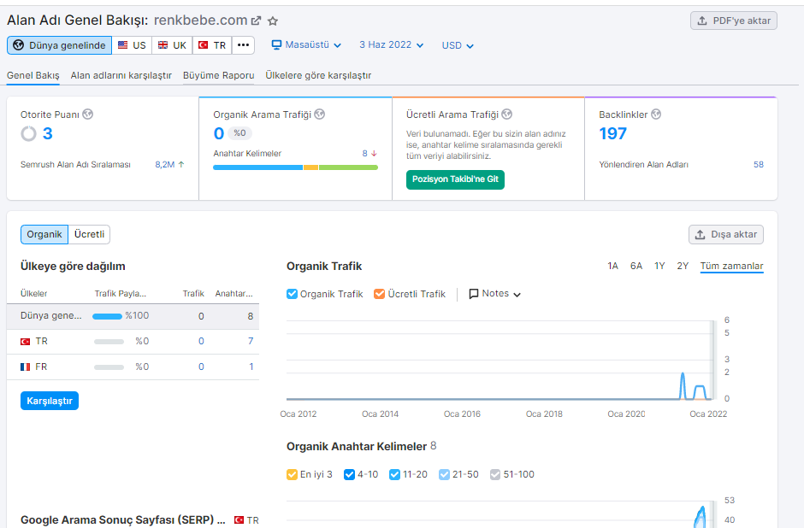Screen dimensions: 804x528
Task: Open FR keywords count 1
Action: [x=251, y=367]
